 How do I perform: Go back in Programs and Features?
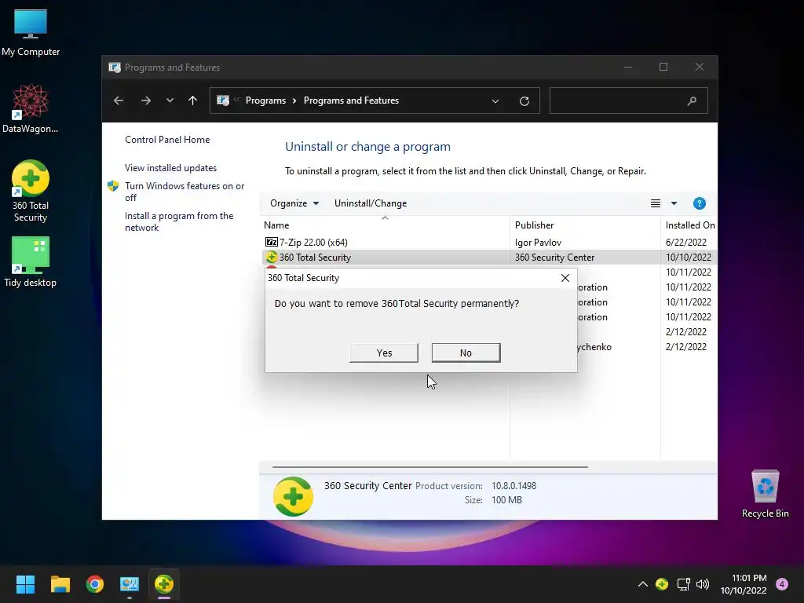coord(119,100)
